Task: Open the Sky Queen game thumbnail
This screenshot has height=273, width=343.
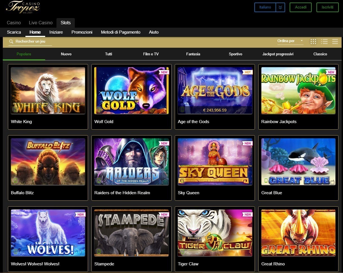Action: [x=215, y=162]
